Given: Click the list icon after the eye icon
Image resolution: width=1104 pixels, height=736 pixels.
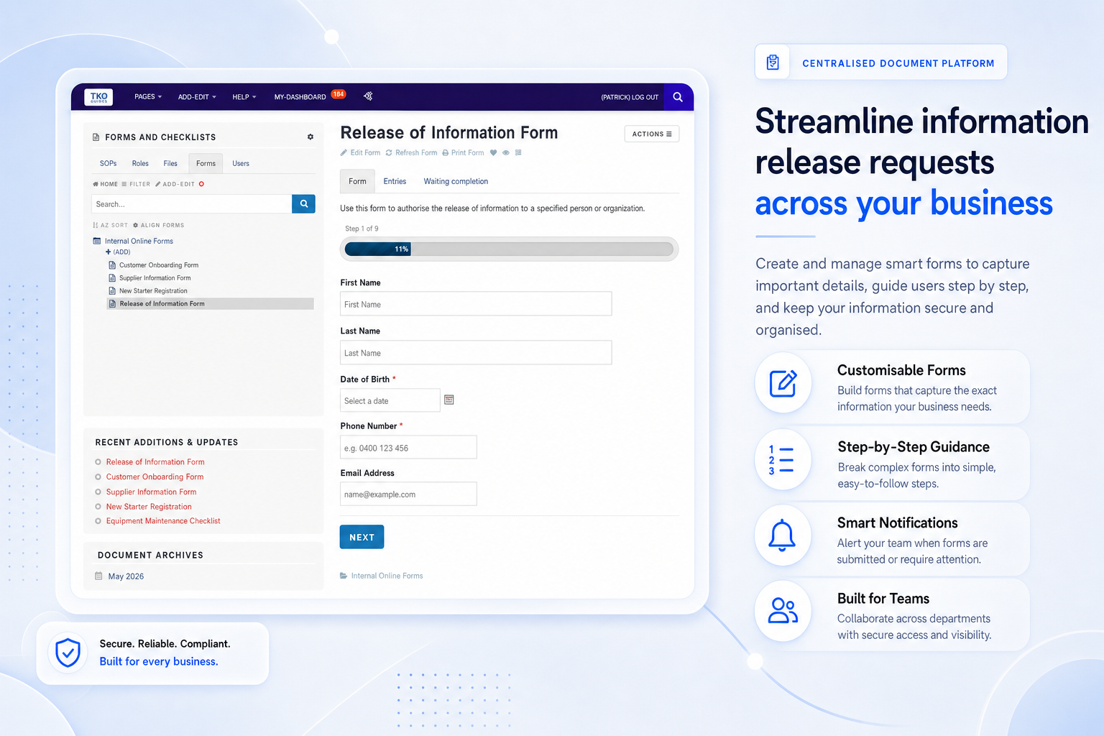Looking at the screenshot, I should click(518, 152).
